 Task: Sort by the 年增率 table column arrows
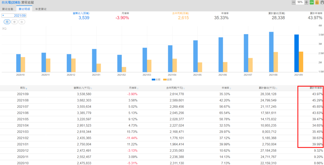coord(230,89)
